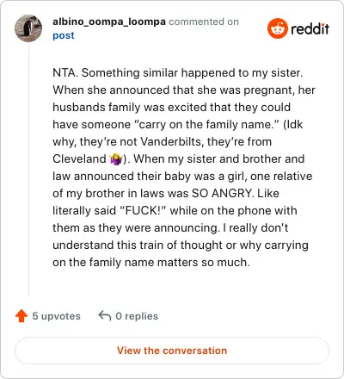
Task: Click the shrugging person emoji after Cleveland
Action: coord(116,159)
